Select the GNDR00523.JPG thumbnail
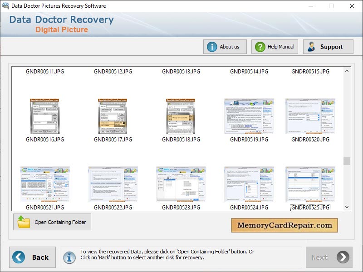Screen dimensions: 363x272 [x=180, y=184]
